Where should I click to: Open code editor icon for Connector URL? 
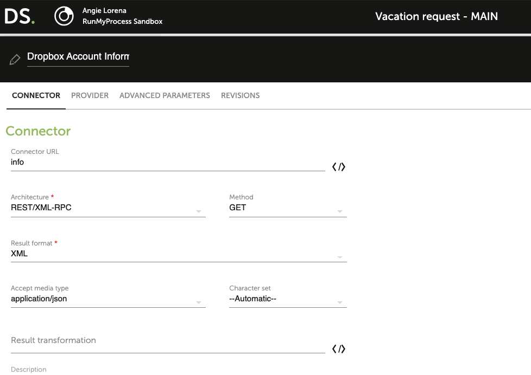[x=339, y=167]
